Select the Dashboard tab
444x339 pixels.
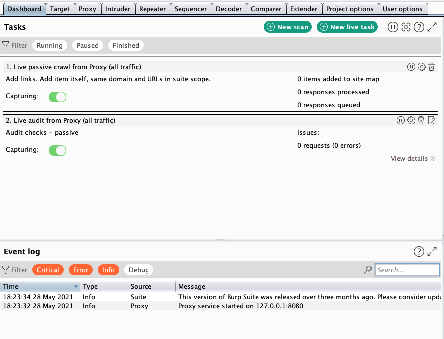pos(24,9)
